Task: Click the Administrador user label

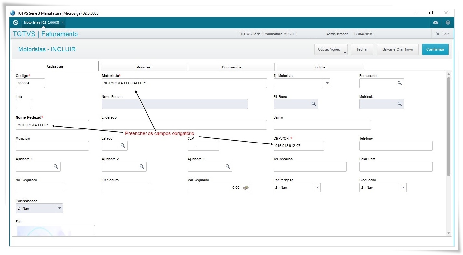Action: pyautogui.click(x=337, y=34)
